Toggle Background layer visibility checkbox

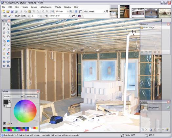coord(168,107)
